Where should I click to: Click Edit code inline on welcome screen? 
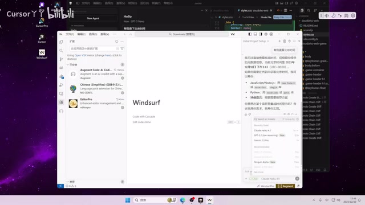click(x=141, y=122)
